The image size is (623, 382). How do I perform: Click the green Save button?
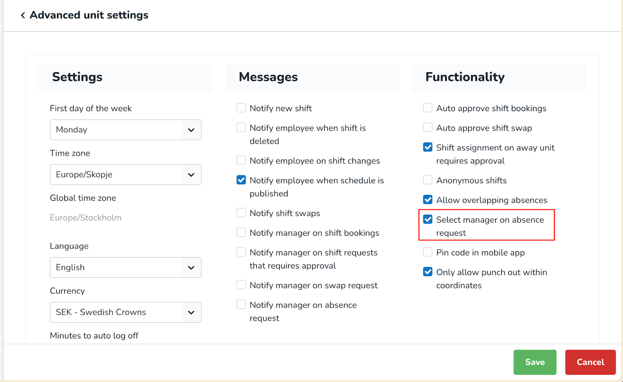click(535, 362)
